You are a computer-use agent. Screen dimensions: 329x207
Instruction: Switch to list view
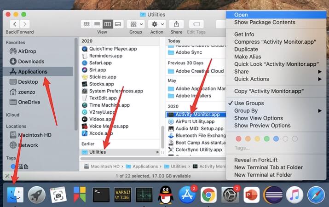pyautogui.click(x=97, y=24)
